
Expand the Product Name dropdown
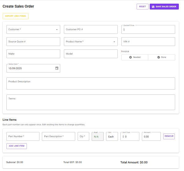click(90, 42)
